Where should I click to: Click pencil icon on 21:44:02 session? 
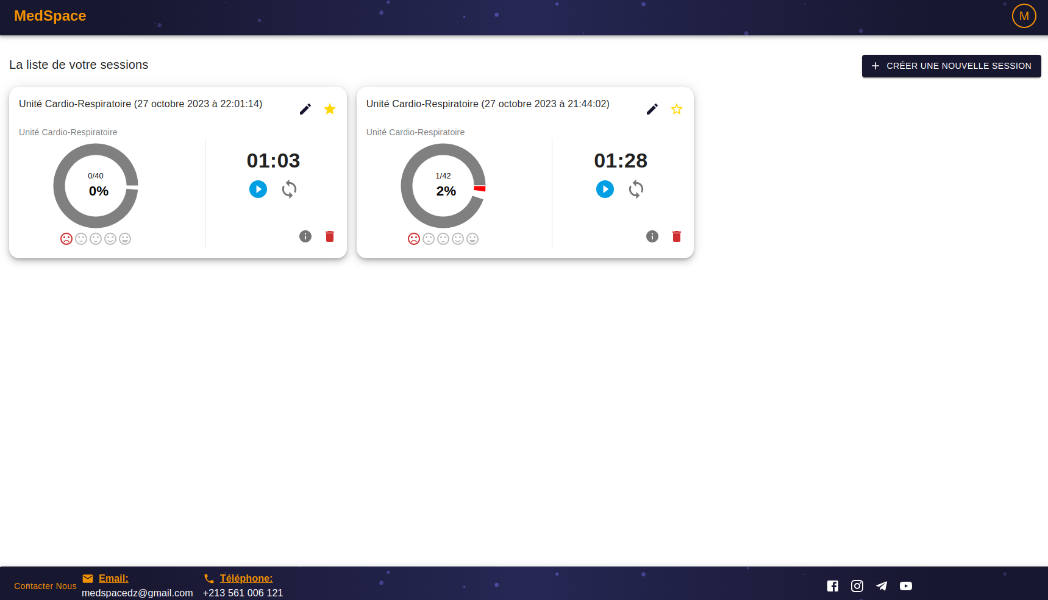point(652,109)
